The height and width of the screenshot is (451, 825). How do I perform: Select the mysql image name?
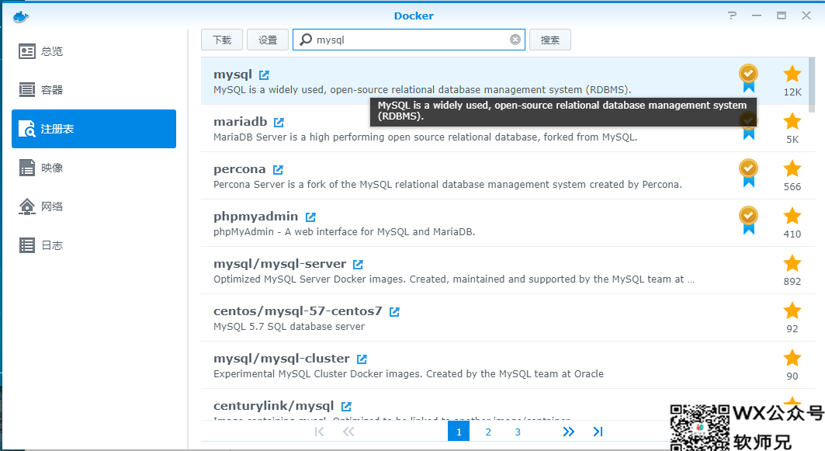click(233, 75)
